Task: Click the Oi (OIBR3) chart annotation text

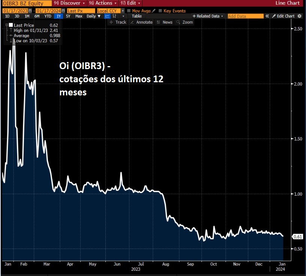Action: pos(111,79)
